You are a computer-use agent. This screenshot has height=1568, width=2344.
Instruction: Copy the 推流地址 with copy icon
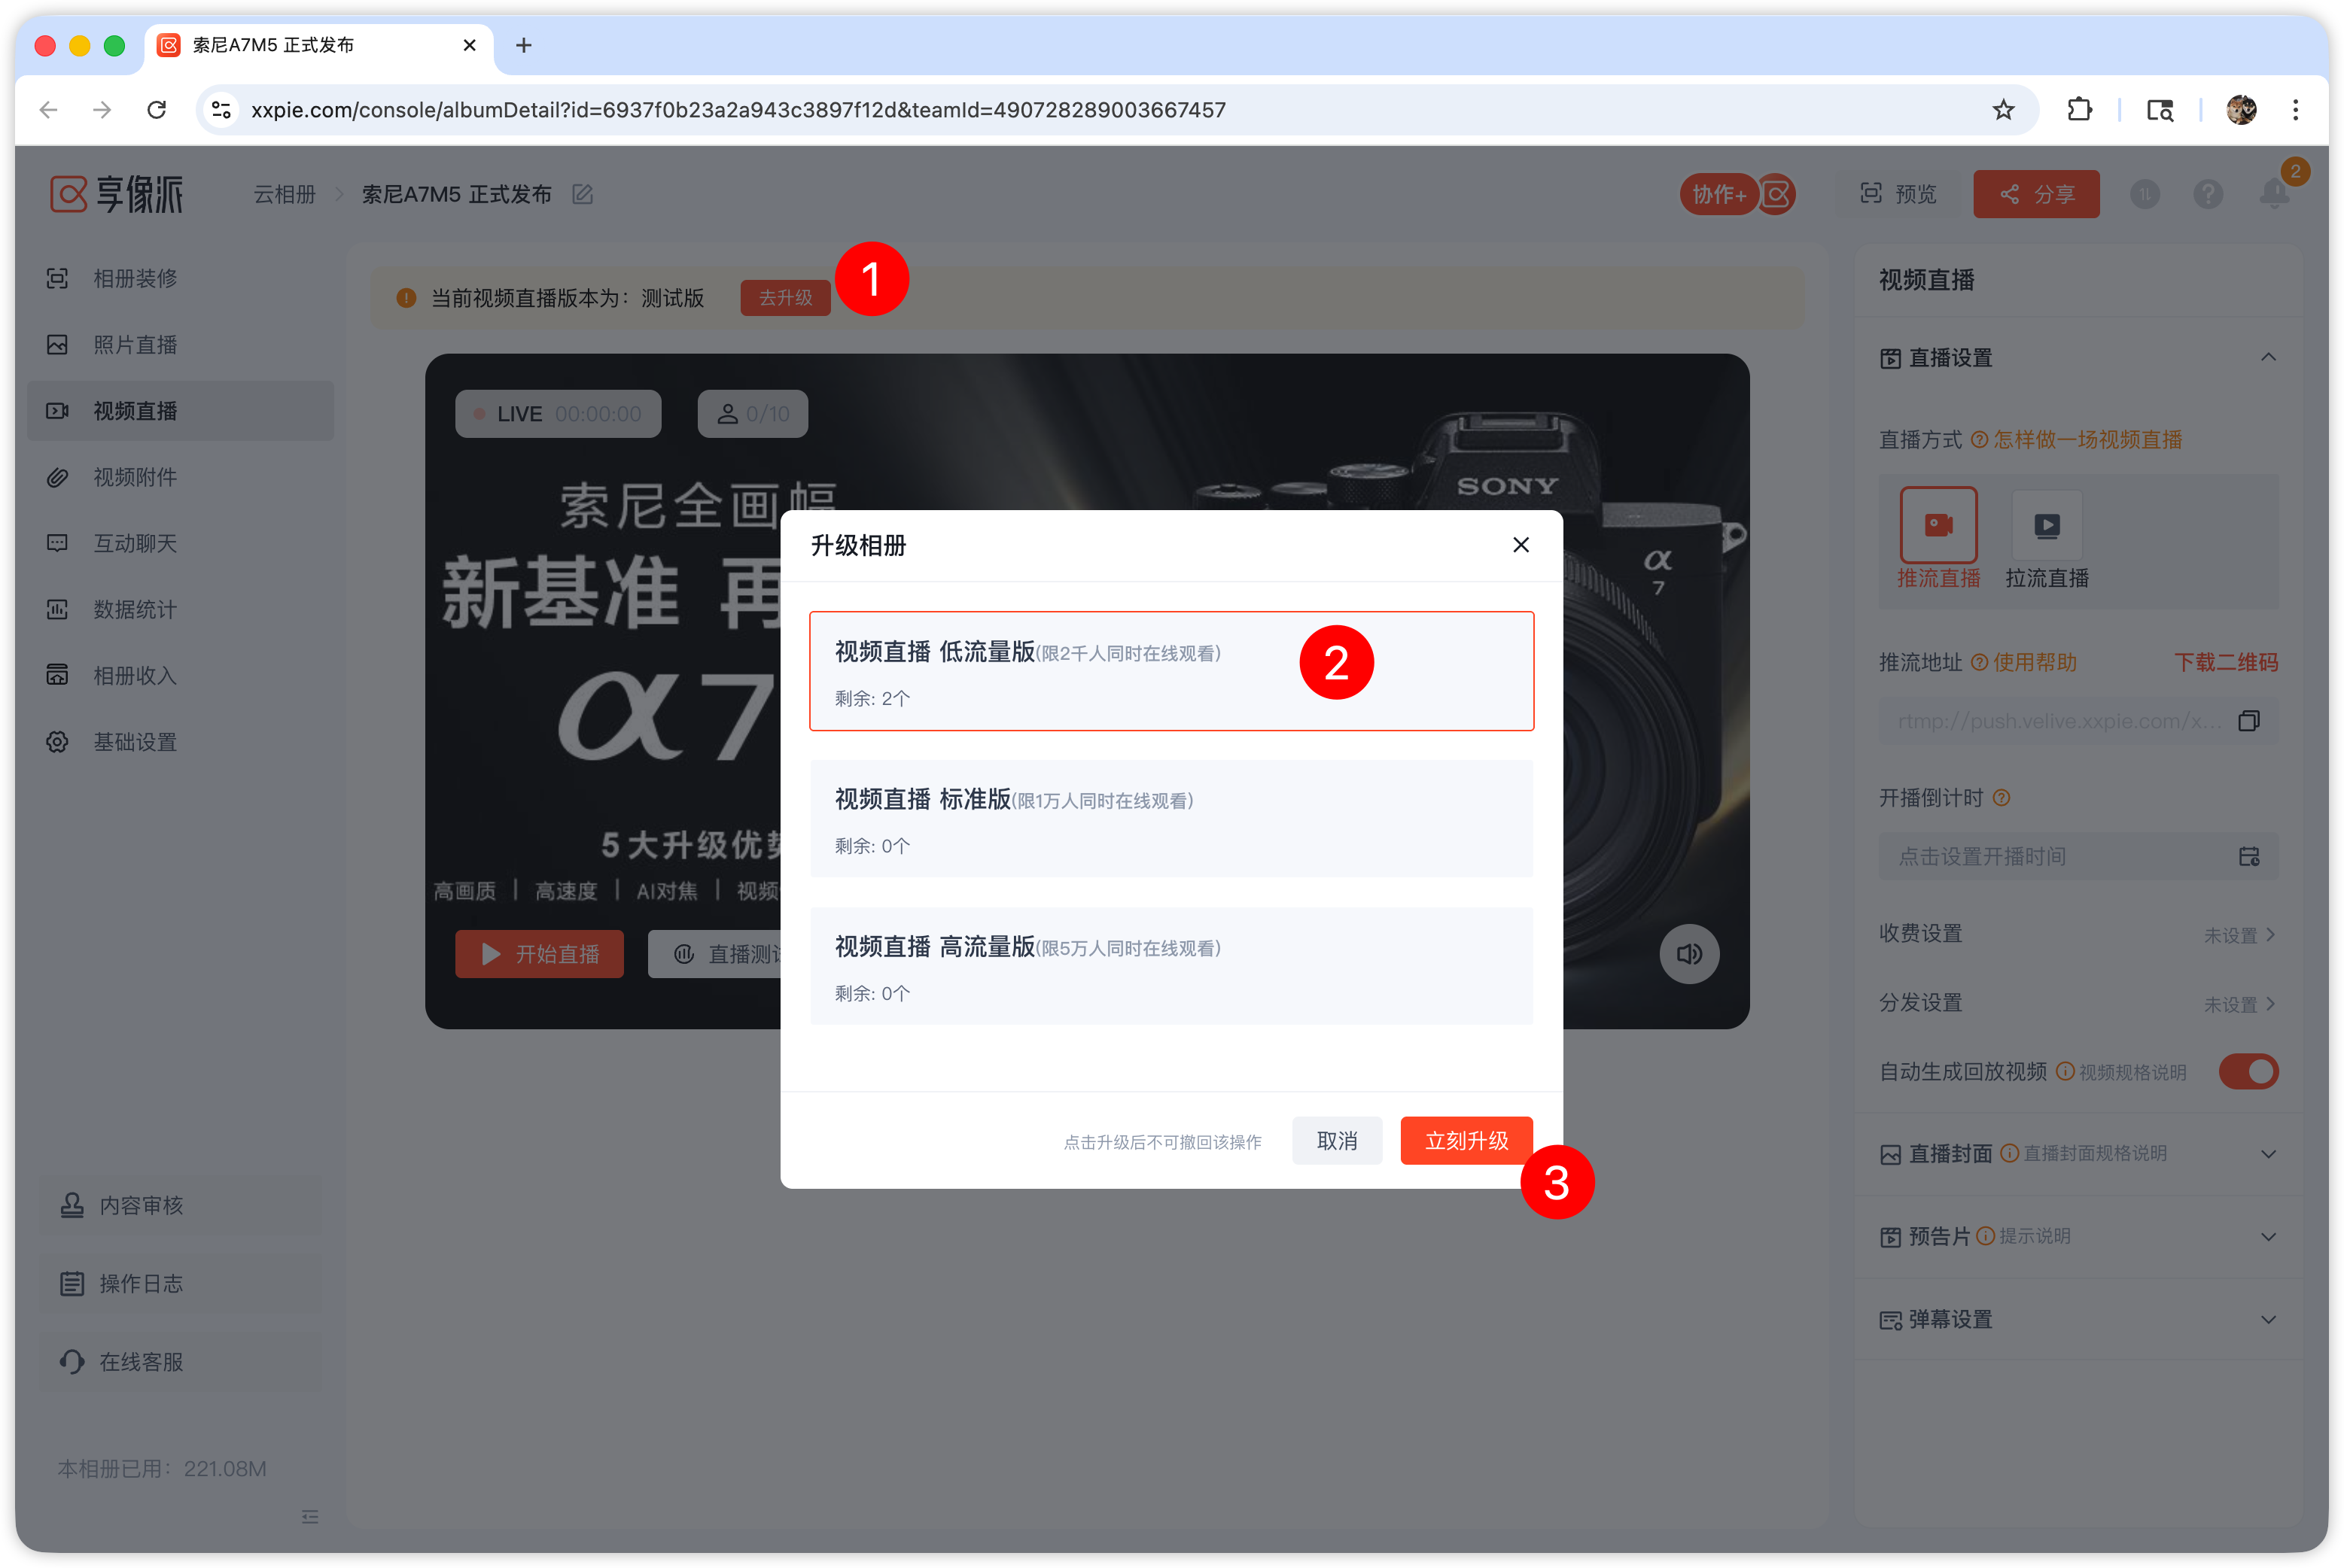point(2248,721)
